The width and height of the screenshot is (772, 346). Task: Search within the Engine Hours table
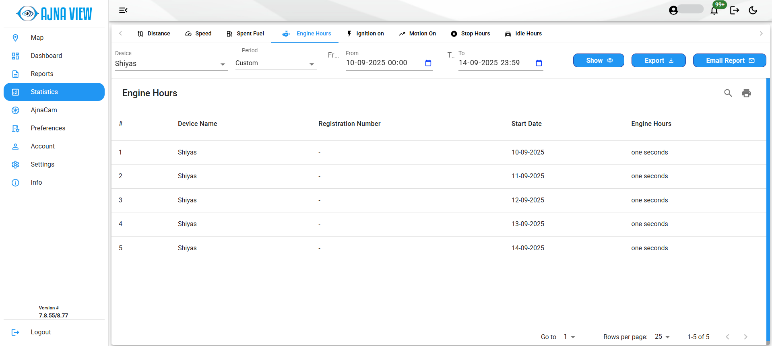point(728,93)
